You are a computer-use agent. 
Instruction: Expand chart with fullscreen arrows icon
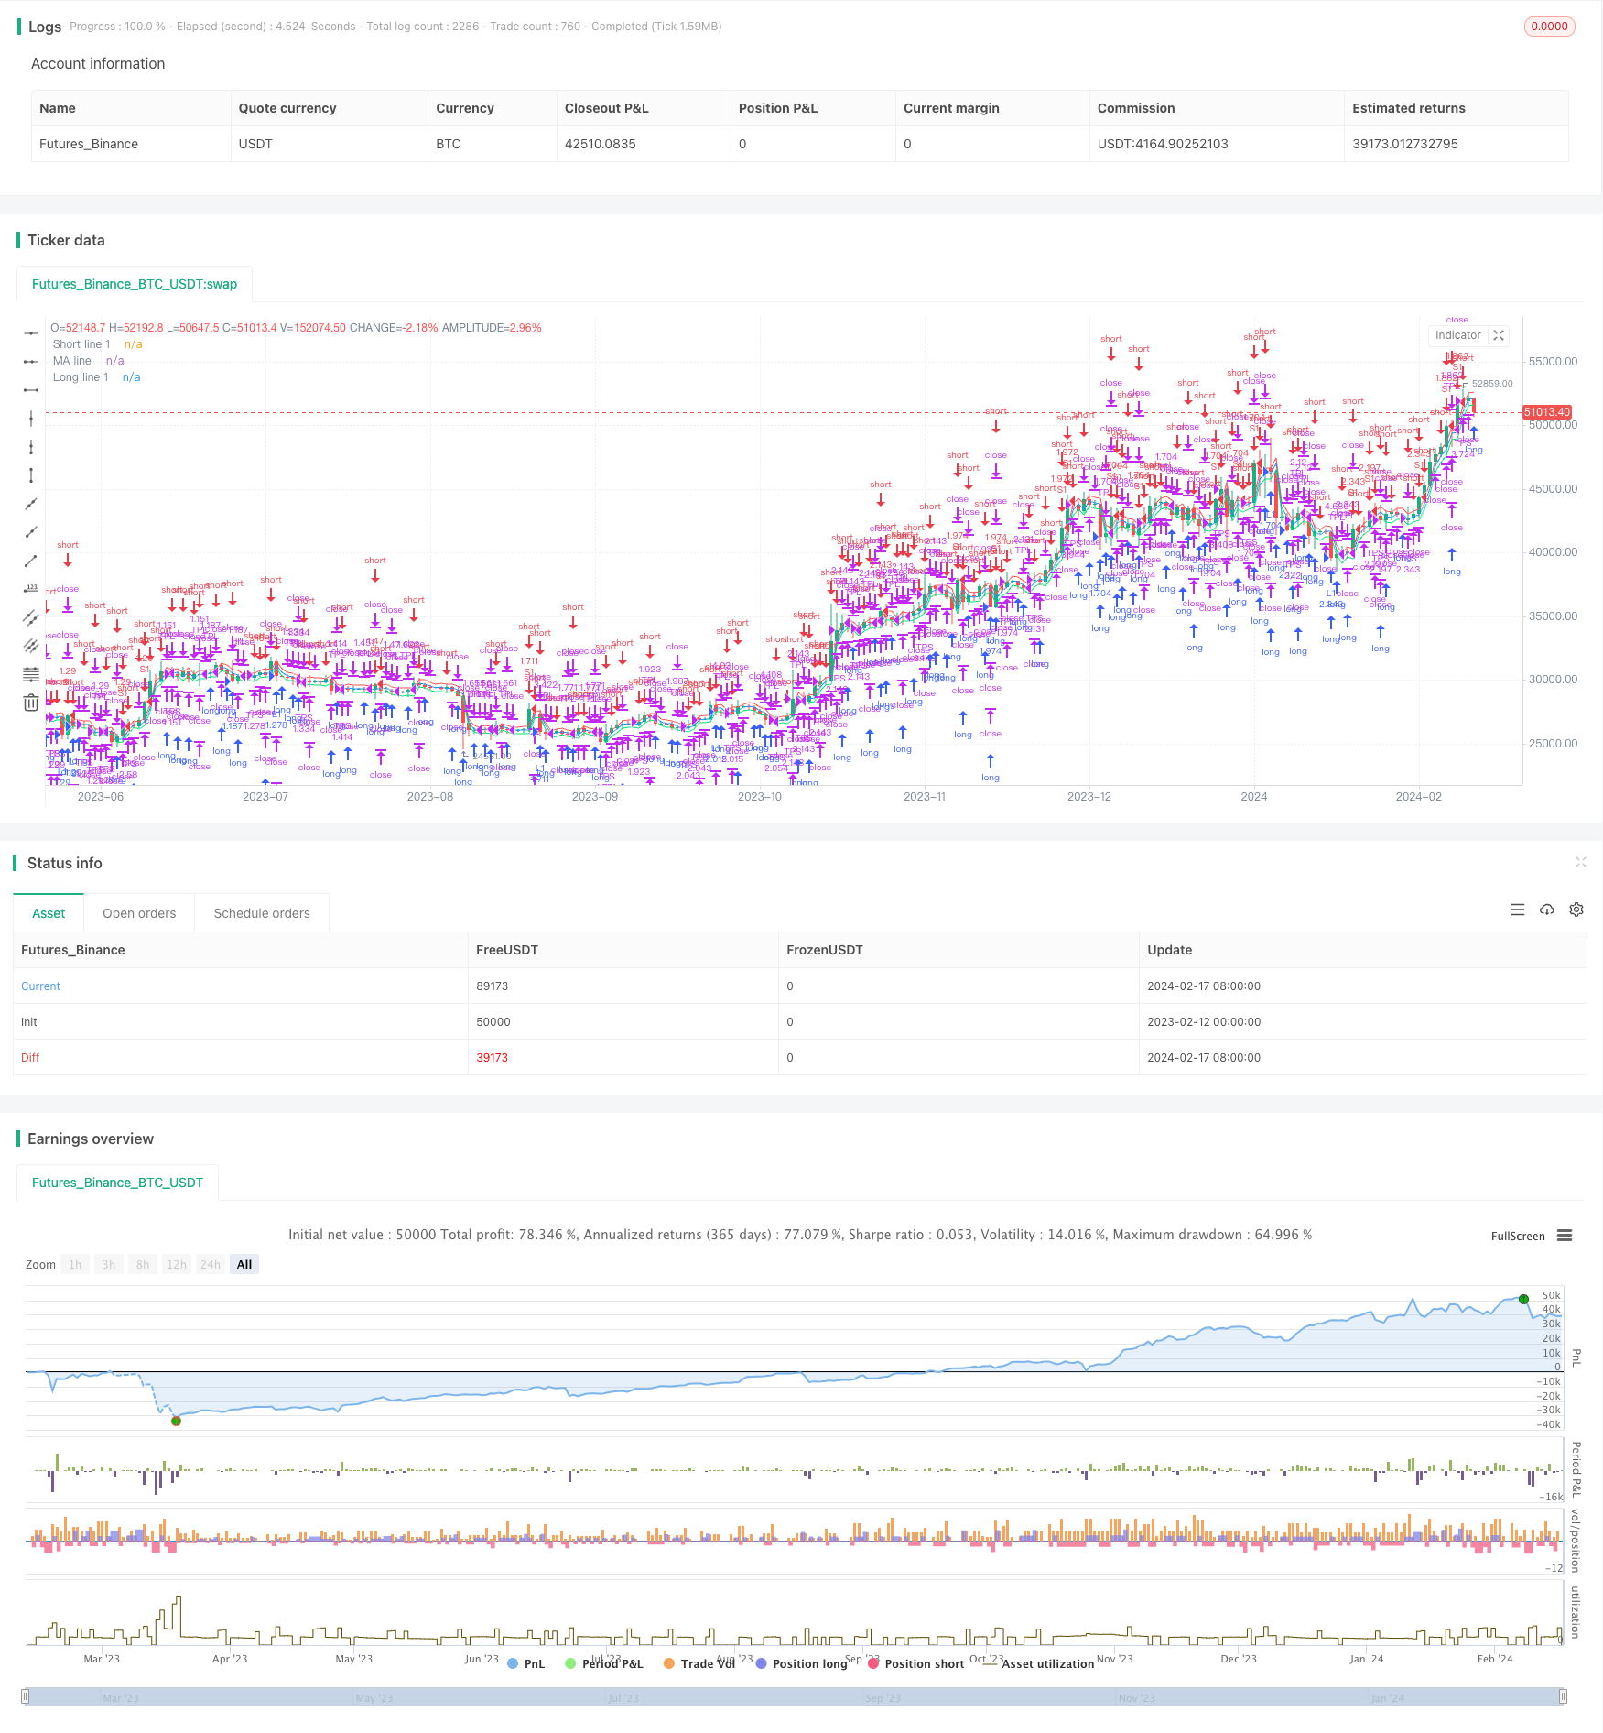pos(1499,335)
